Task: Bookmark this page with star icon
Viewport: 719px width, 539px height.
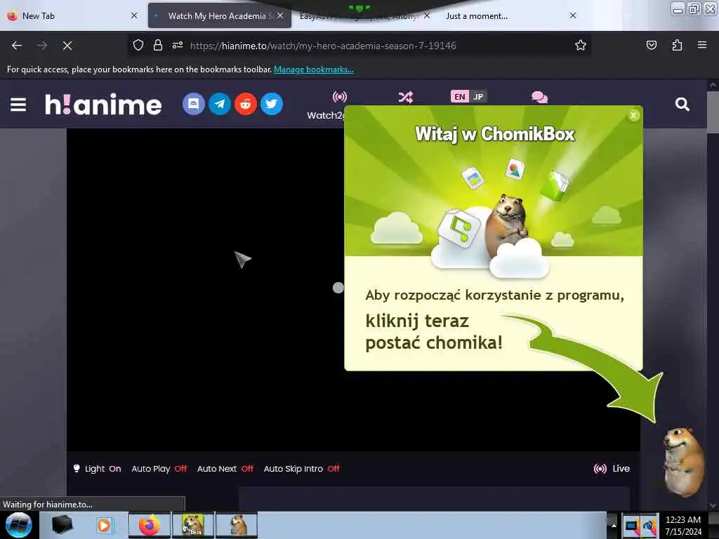Action: [581, 45]
